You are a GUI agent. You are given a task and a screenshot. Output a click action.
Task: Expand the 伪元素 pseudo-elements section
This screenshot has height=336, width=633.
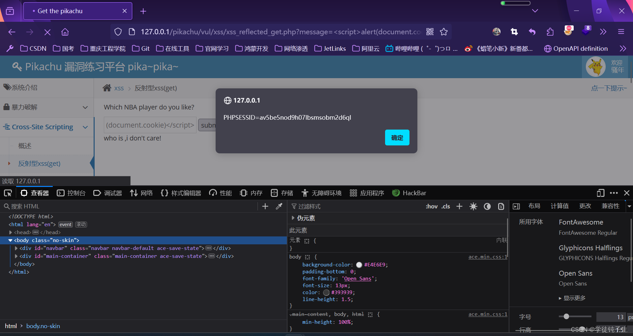click(x=293, y=218)
